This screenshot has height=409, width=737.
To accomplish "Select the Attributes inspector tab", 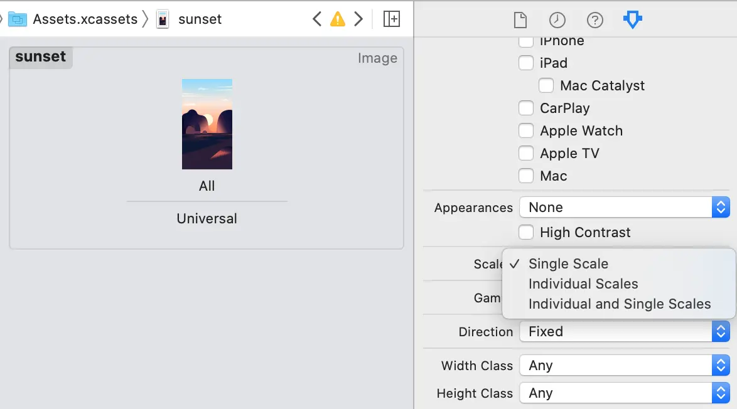I will [632, 20].
